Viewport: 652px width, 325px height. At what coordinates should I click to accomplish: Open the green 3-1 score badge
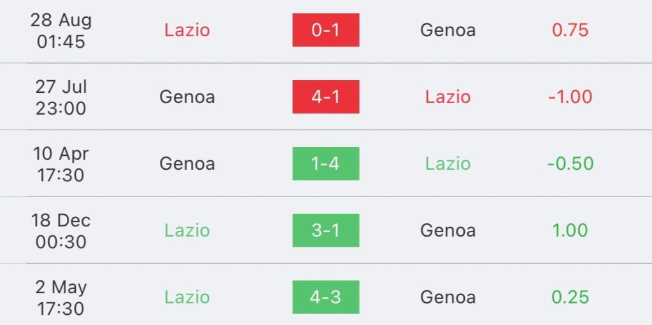(325, 230)
